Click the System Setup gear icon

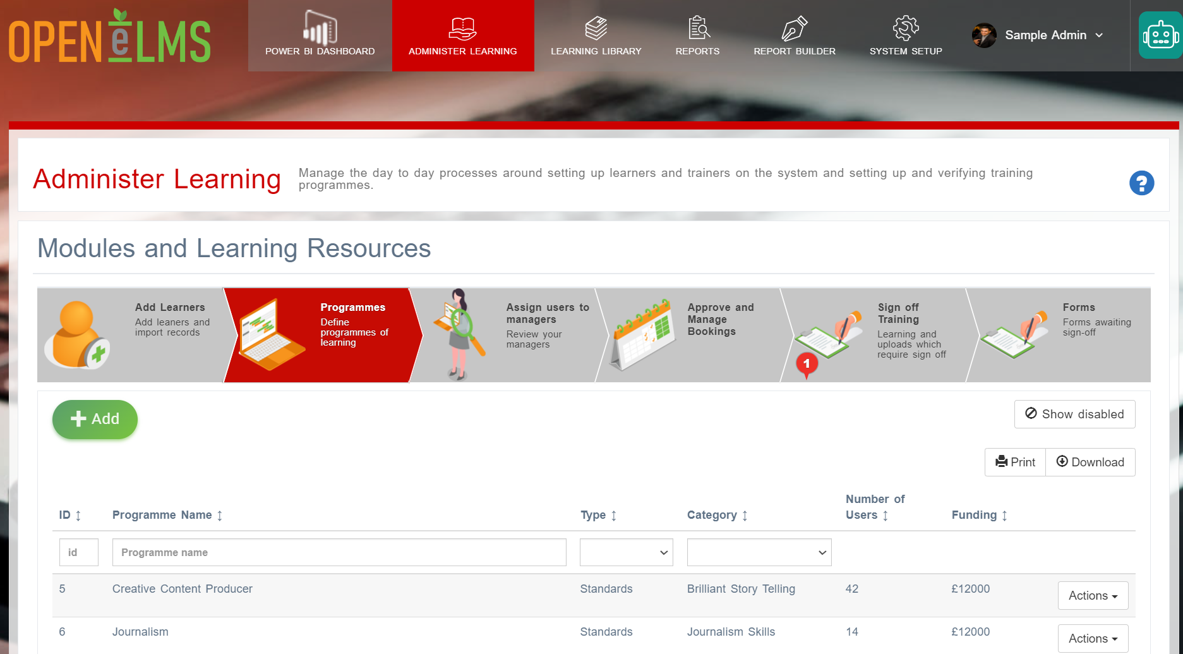906,28
